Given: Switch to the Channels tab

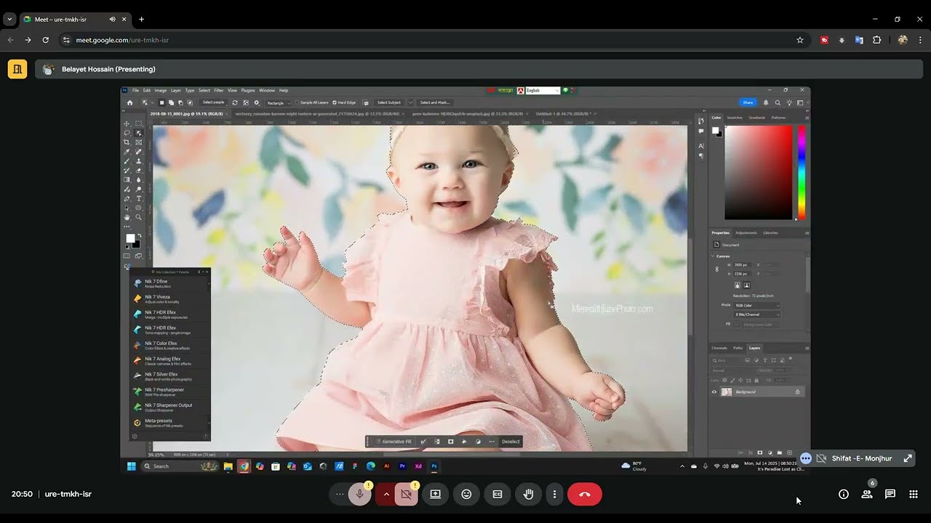Looking at the screenshot, I should (x=719, y=348).
